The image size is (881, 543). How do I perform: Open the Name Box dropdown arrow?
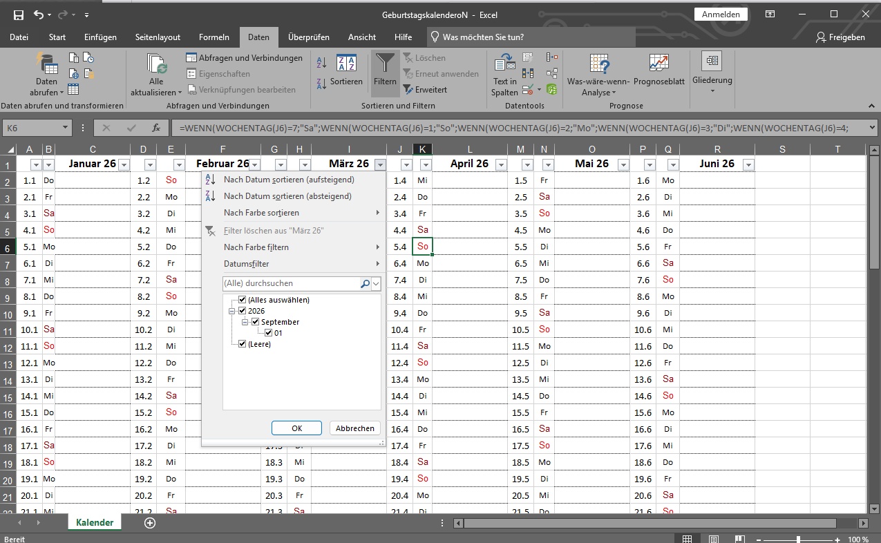pyautogui.click(x=65, y=128)
